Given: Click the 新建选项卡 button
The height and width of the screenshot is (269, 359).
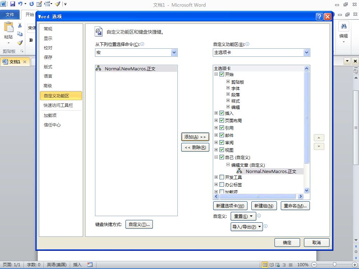Looking at the screenshot, I should (230, 206).
